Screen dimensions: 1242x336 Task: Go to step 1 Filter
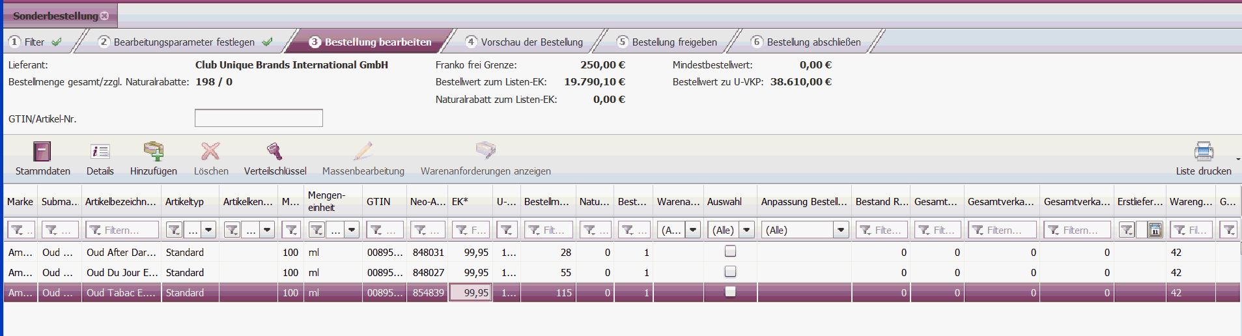tap(35, 42)
